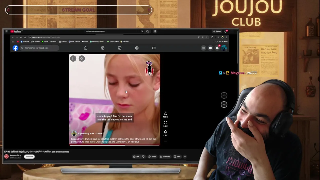
Task: Click the Rechercher sur Facebook search field
Action: (x=39, y=48)
